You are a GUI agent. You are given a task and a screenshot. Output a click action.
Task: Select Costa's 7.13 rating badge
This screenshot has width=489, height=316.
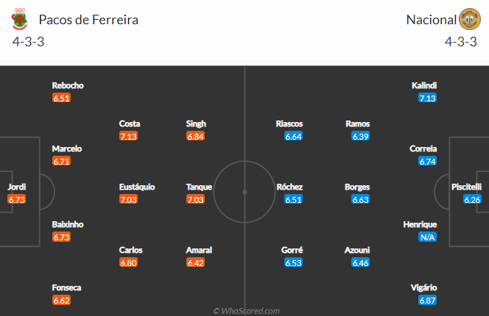[128, 137]
